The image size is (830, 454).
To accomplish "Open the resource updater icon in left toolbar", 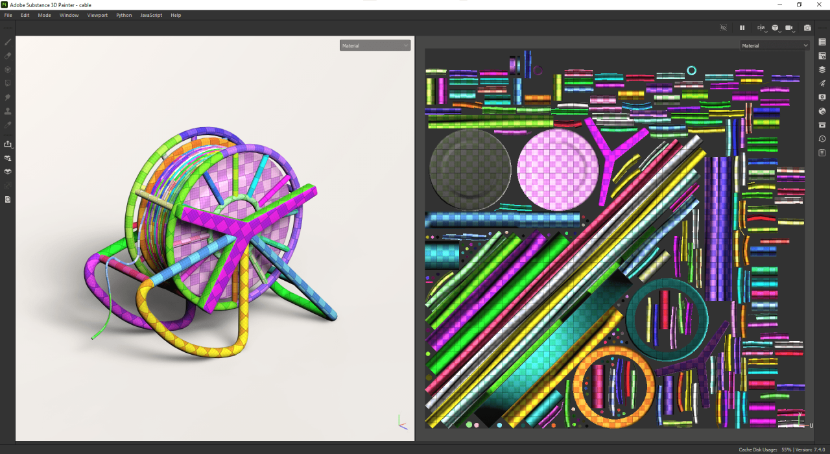I will pos(8,158).
